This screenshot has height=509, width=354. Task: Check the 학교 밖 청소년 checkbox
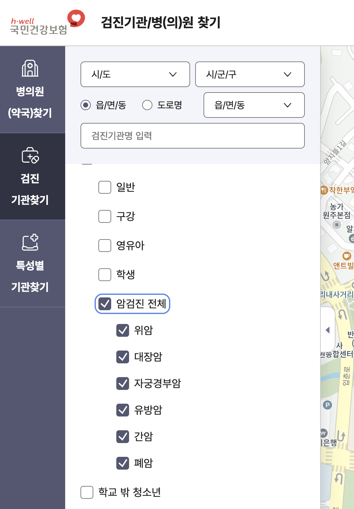[x=87, y=492]
